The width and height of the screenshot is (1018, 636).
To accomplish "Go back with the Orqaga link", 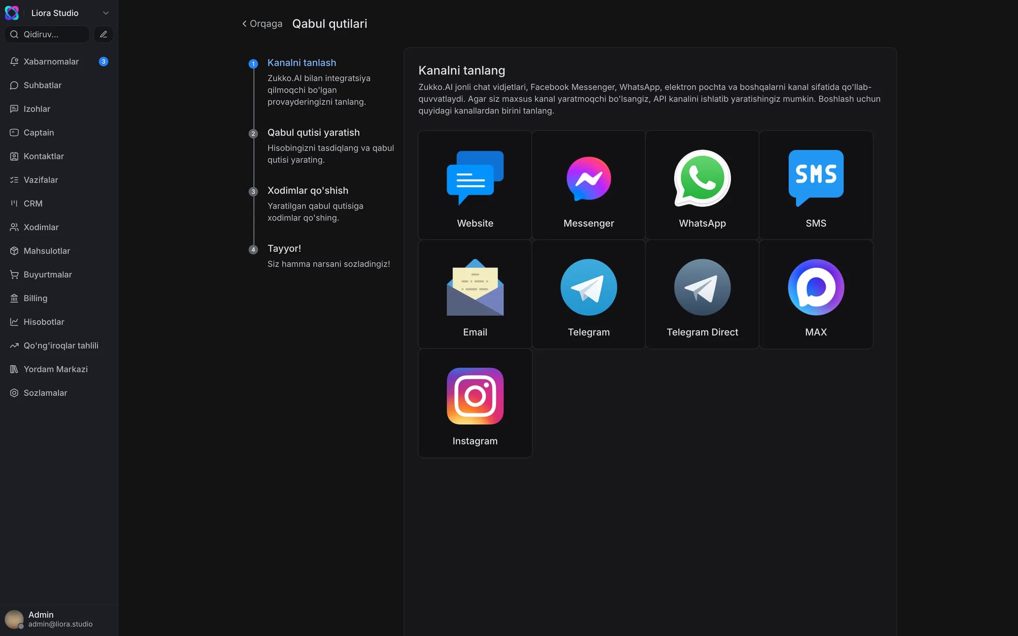I will pos(262,23).
